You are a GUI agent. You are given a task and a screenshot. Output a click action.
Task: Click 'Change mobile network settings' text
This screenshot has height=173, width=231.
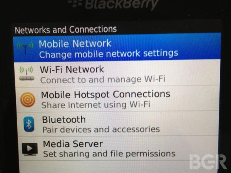click(109, 54)
